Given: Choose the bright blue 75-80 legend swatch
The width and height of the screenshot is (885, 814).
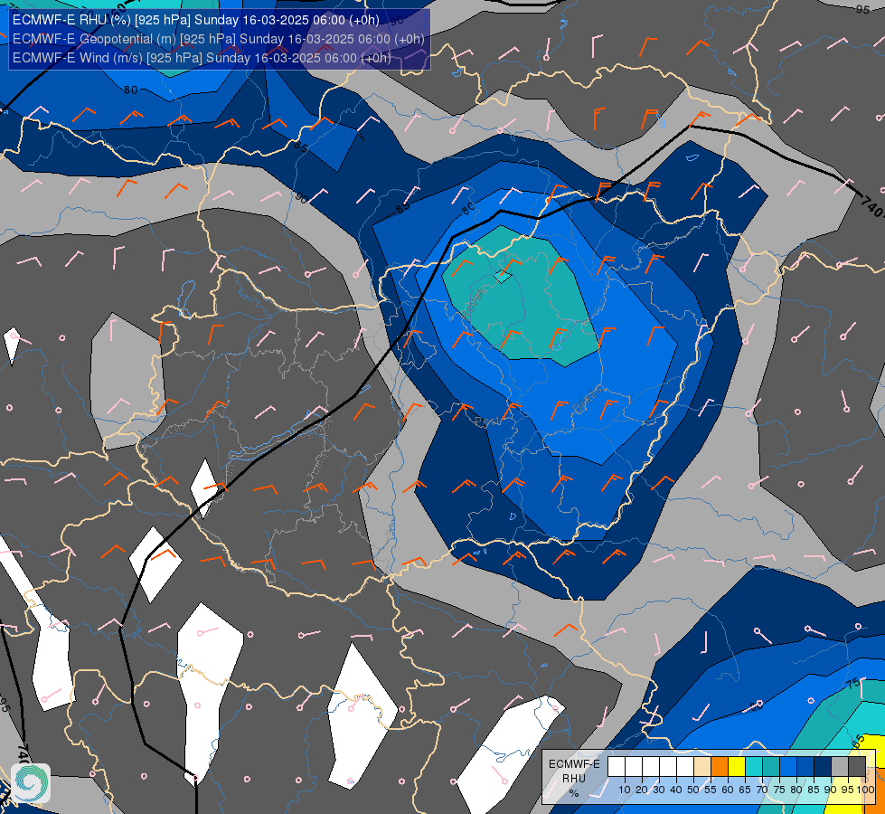Looking at the screenshot, I should click(x=788, y=767).
